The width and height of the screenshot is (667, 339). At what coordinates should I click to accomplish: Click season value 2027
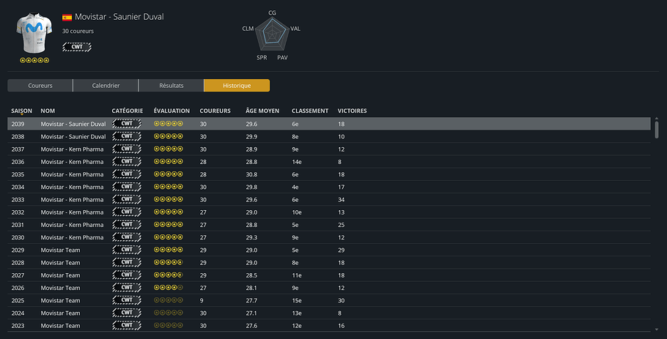(x=18, y=275)
